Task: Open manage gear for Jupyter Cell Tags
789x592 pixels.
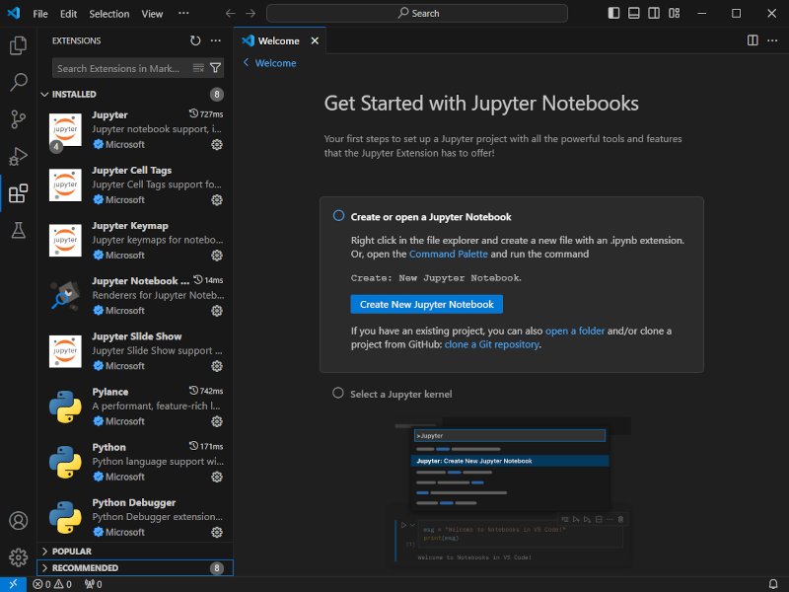Action: (x=217, y=200)
